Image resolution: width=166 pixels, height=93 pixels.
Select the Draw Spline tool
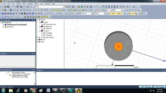pos(38,10)
